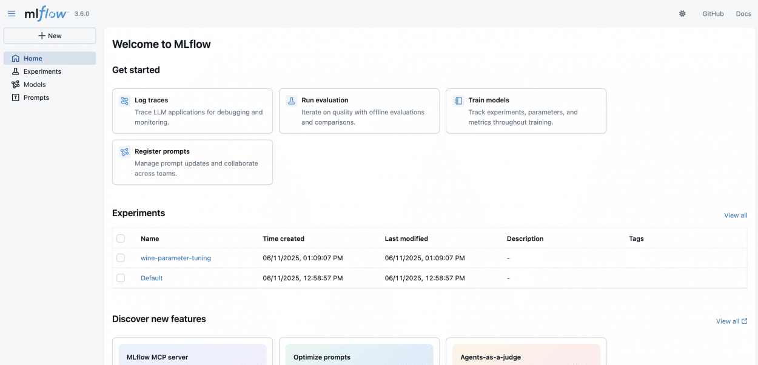Open Models from the sidebar icon
The height and width of the screenshot is (365, 758).
(15, 84)
